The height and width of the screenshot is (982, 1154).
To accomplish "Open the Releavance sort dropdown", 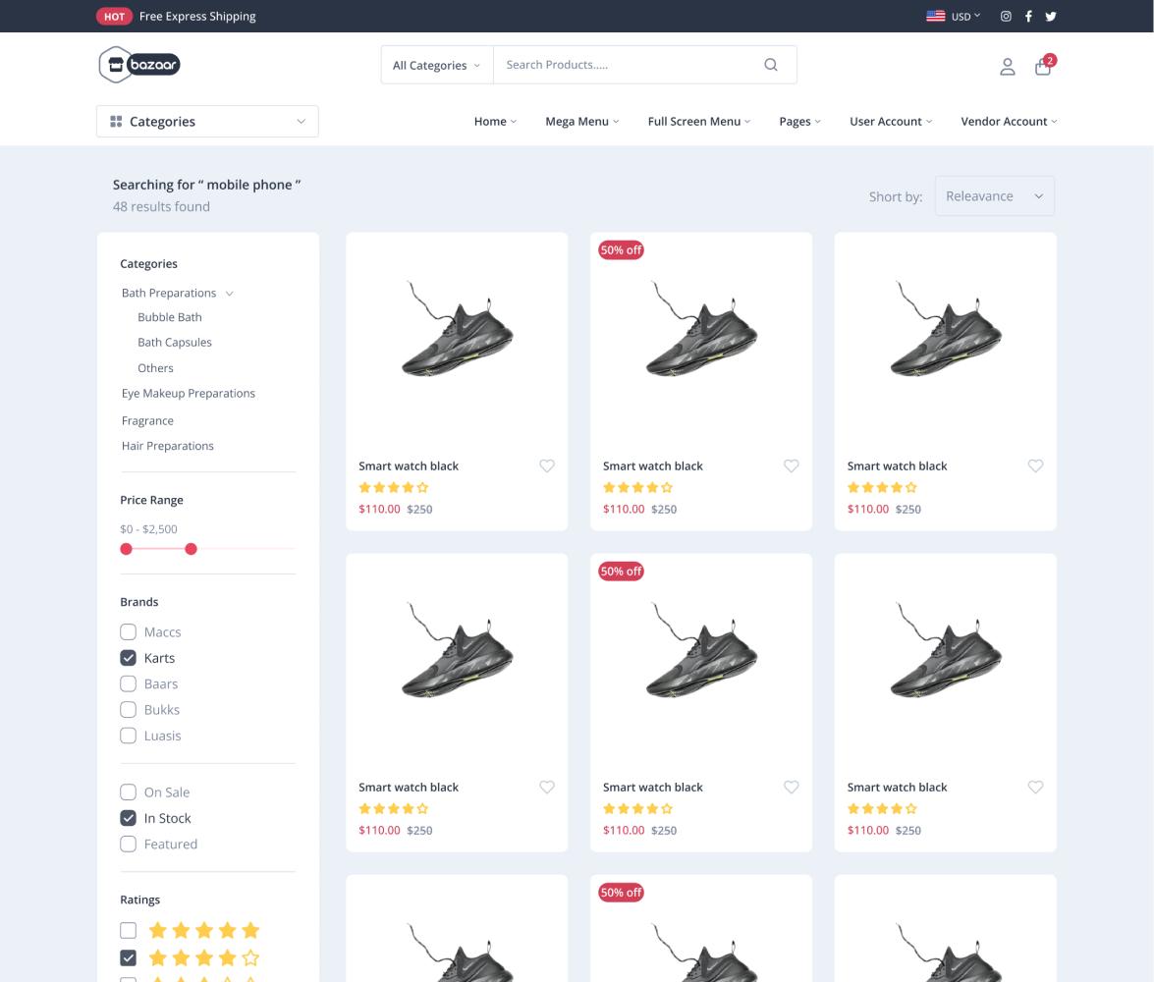I will tap(994, 196).
